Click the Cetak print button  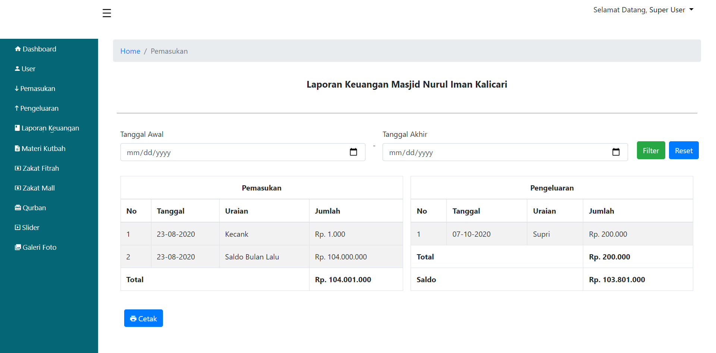[x=144, y=318]
